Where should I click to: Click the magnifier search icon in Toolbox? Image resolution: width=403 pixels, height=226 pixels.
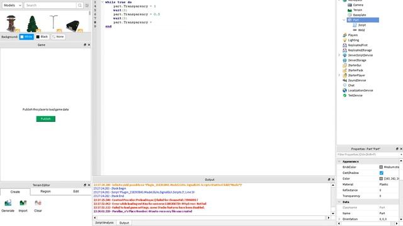pyautogui.click(x=80, y=5)
